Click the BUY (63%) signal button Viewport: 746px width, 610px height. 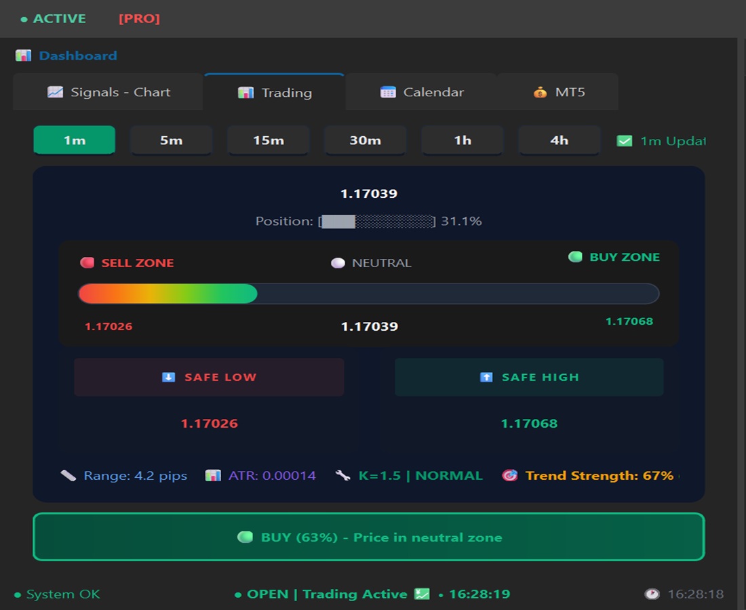click(x=368, y=537)
